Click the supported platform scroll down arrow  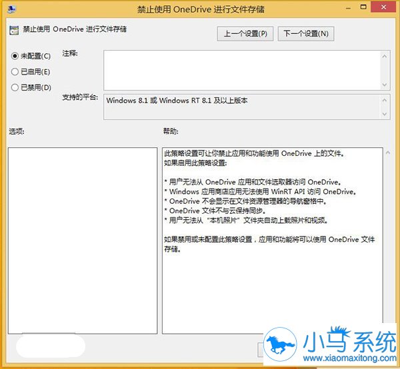pyautogui.click(x=385, y=114)
